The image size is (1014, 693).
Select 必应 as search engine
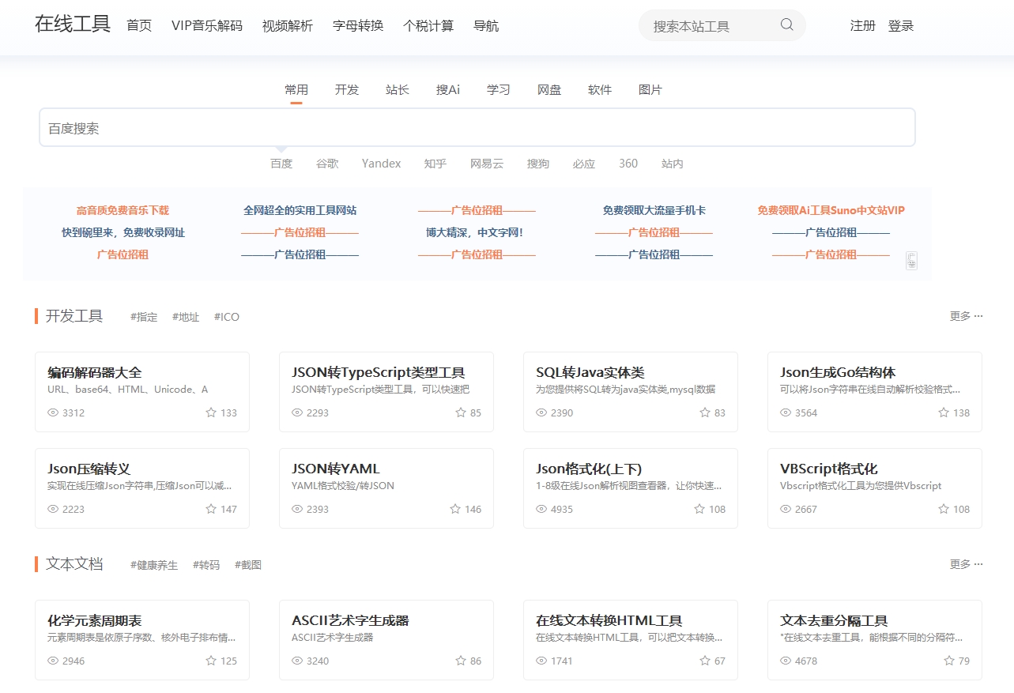[x=584, y=164]
